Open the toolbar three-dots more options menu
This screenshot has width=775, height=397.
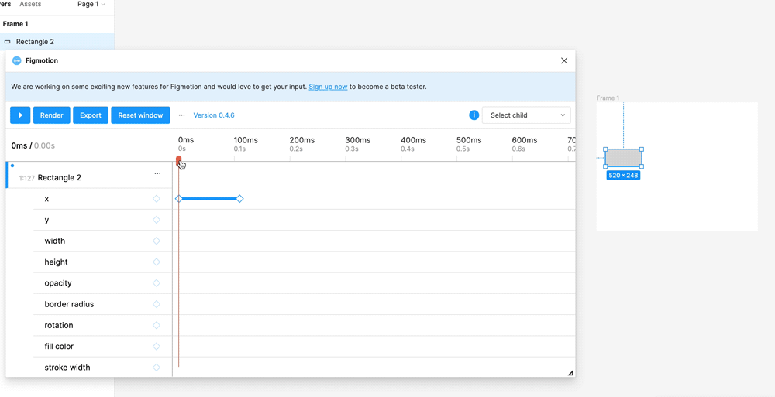(x=182, y=115)
